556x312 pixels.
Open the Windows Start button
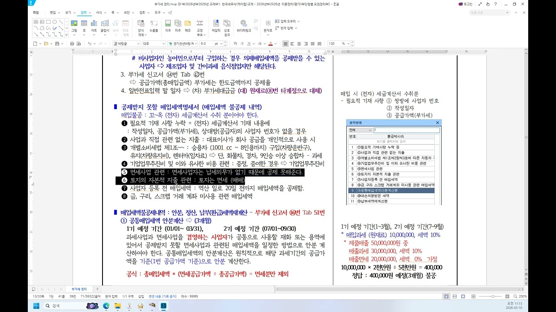point(36,305)
